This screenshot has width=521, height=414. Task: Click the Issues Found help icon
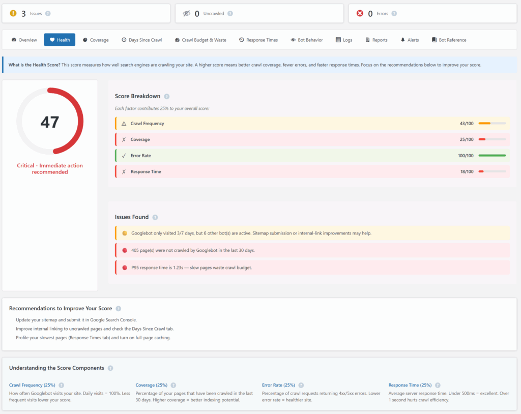[x=155, y=217]
